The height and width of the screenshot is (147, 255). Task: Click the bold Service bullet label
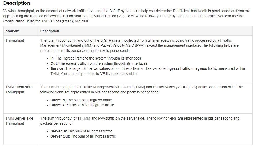(x=57, y=68)
